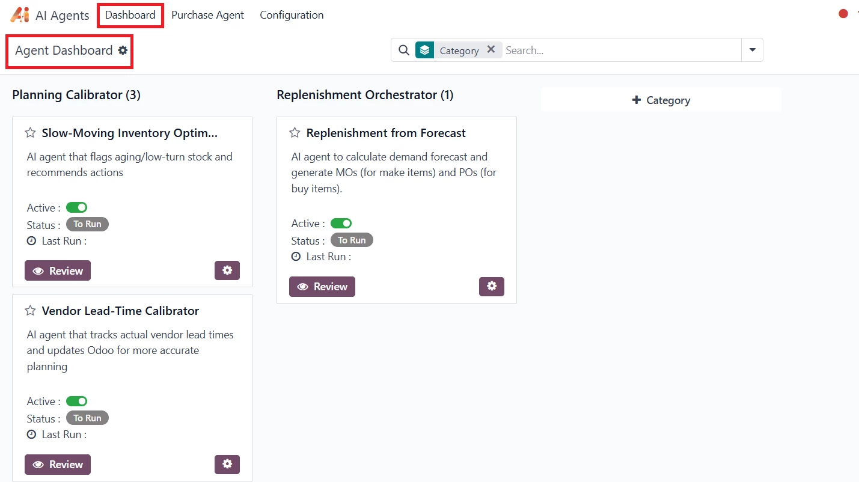Add a new Category column
The height and width of the screenshot is (482, 859).
[x=661, y=100]
